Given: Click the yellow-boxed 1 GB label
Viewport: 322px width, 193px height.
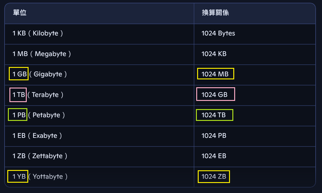Looking at the screenshot, I should pos(19,74).
